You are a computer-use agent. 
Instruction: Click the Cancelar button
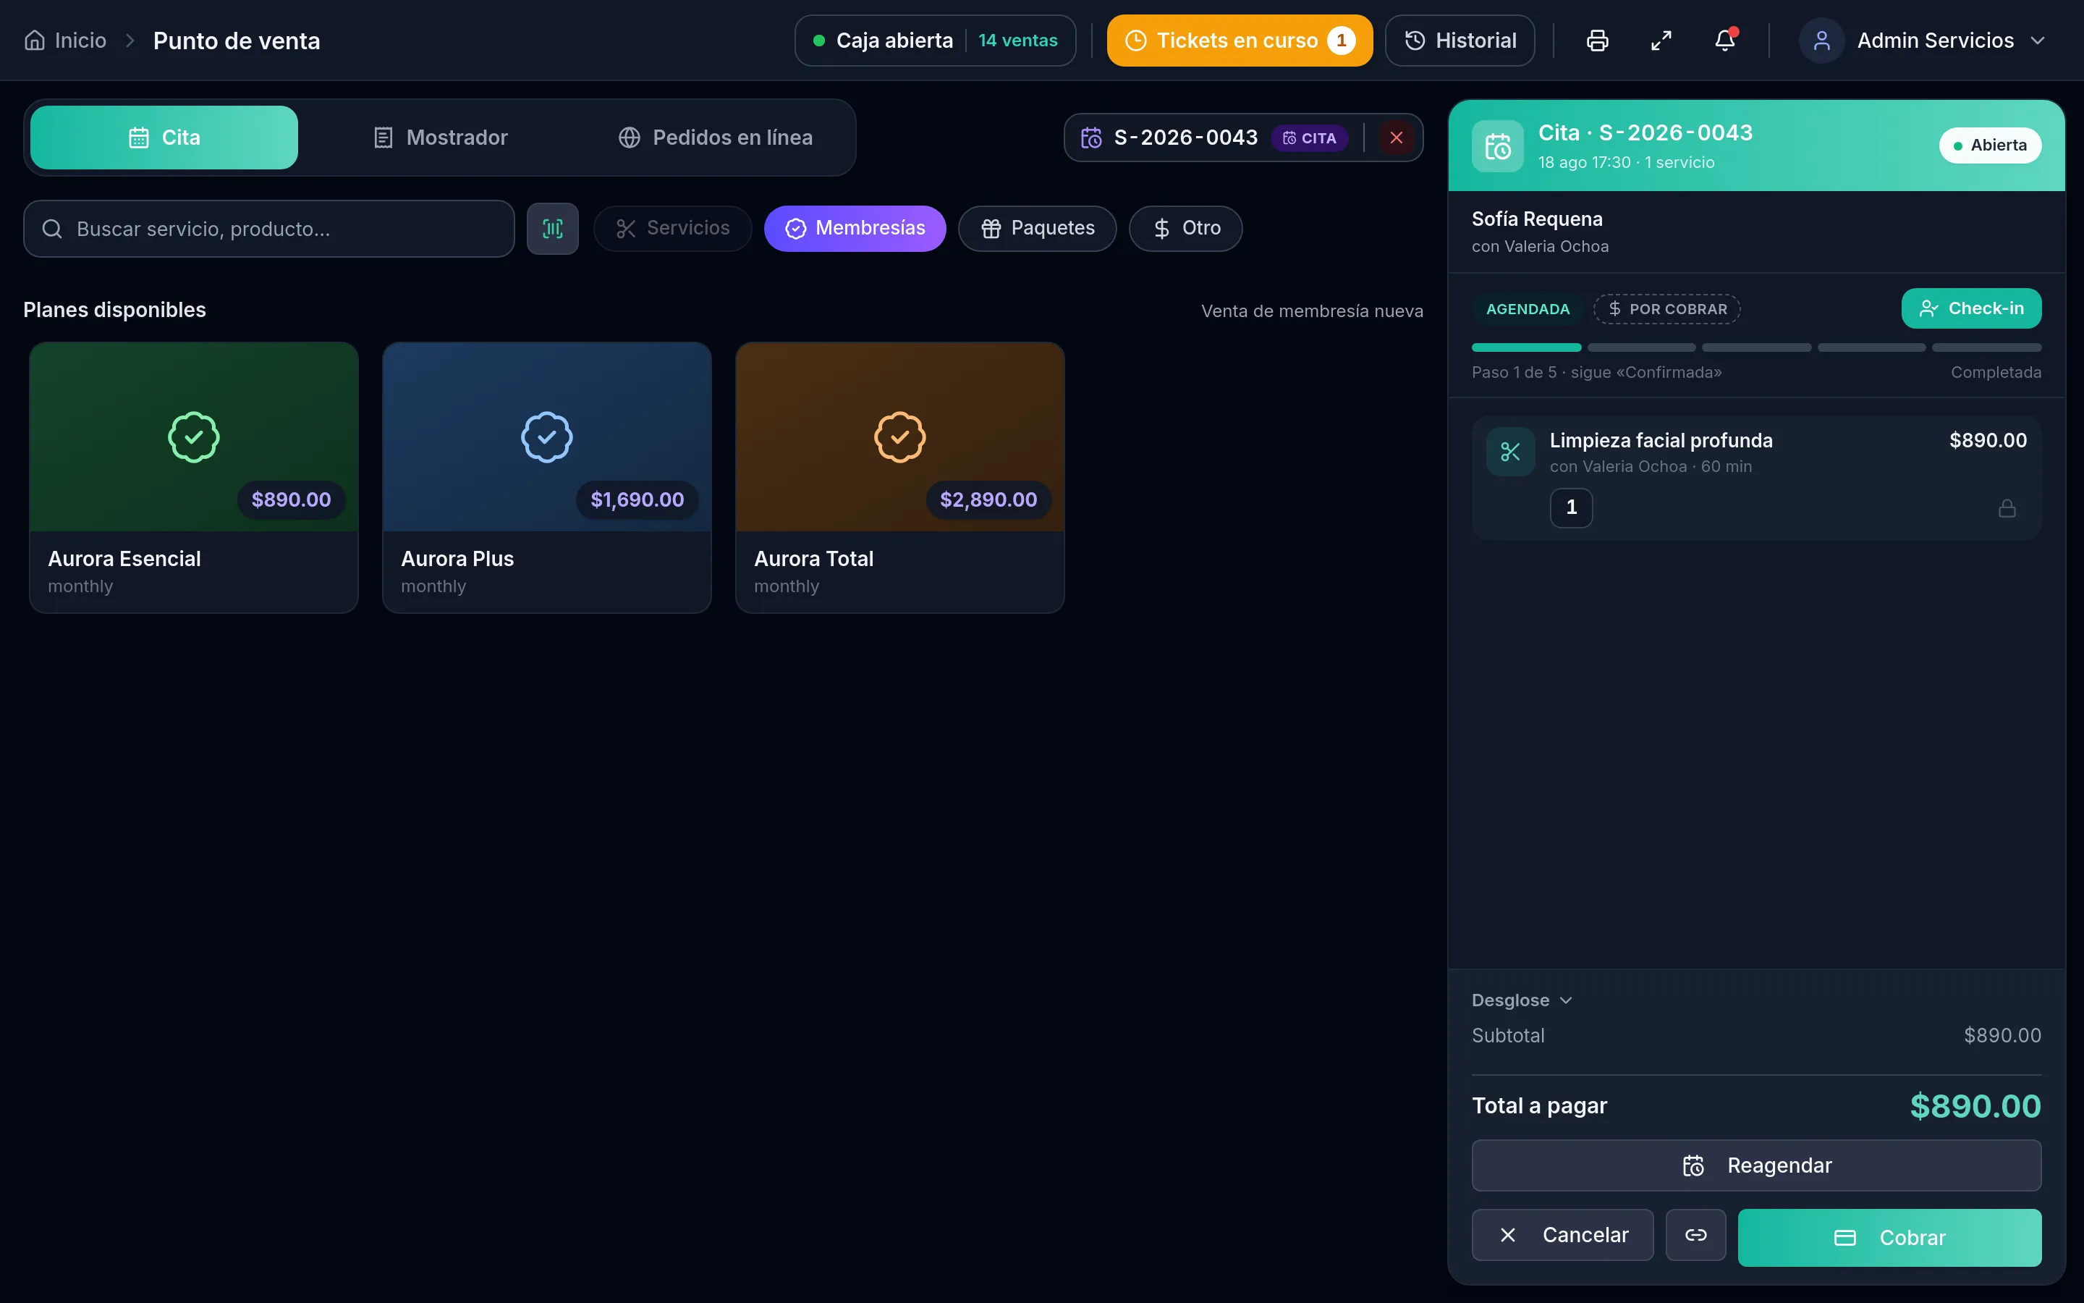1562,1235
